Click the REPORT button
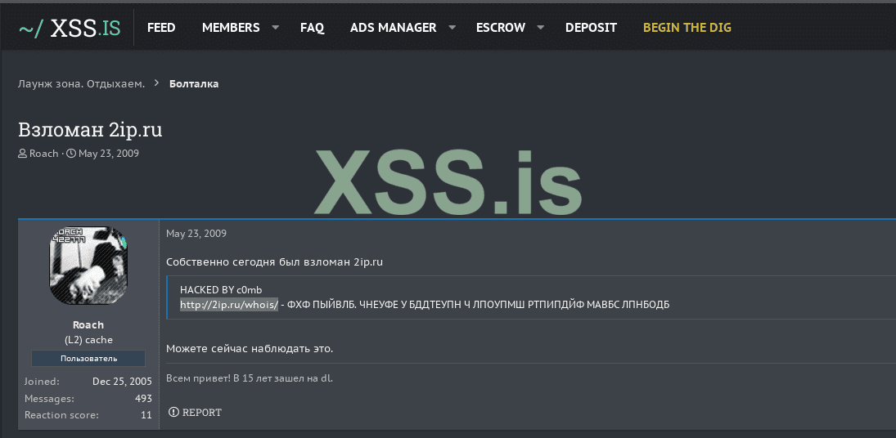The width and height of the screenshot is (896, 438). [196, 413]
